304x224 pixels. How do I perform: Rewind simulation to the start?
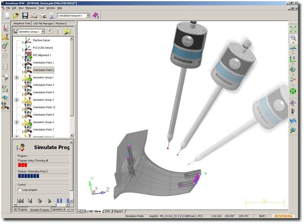coord(21,200)
